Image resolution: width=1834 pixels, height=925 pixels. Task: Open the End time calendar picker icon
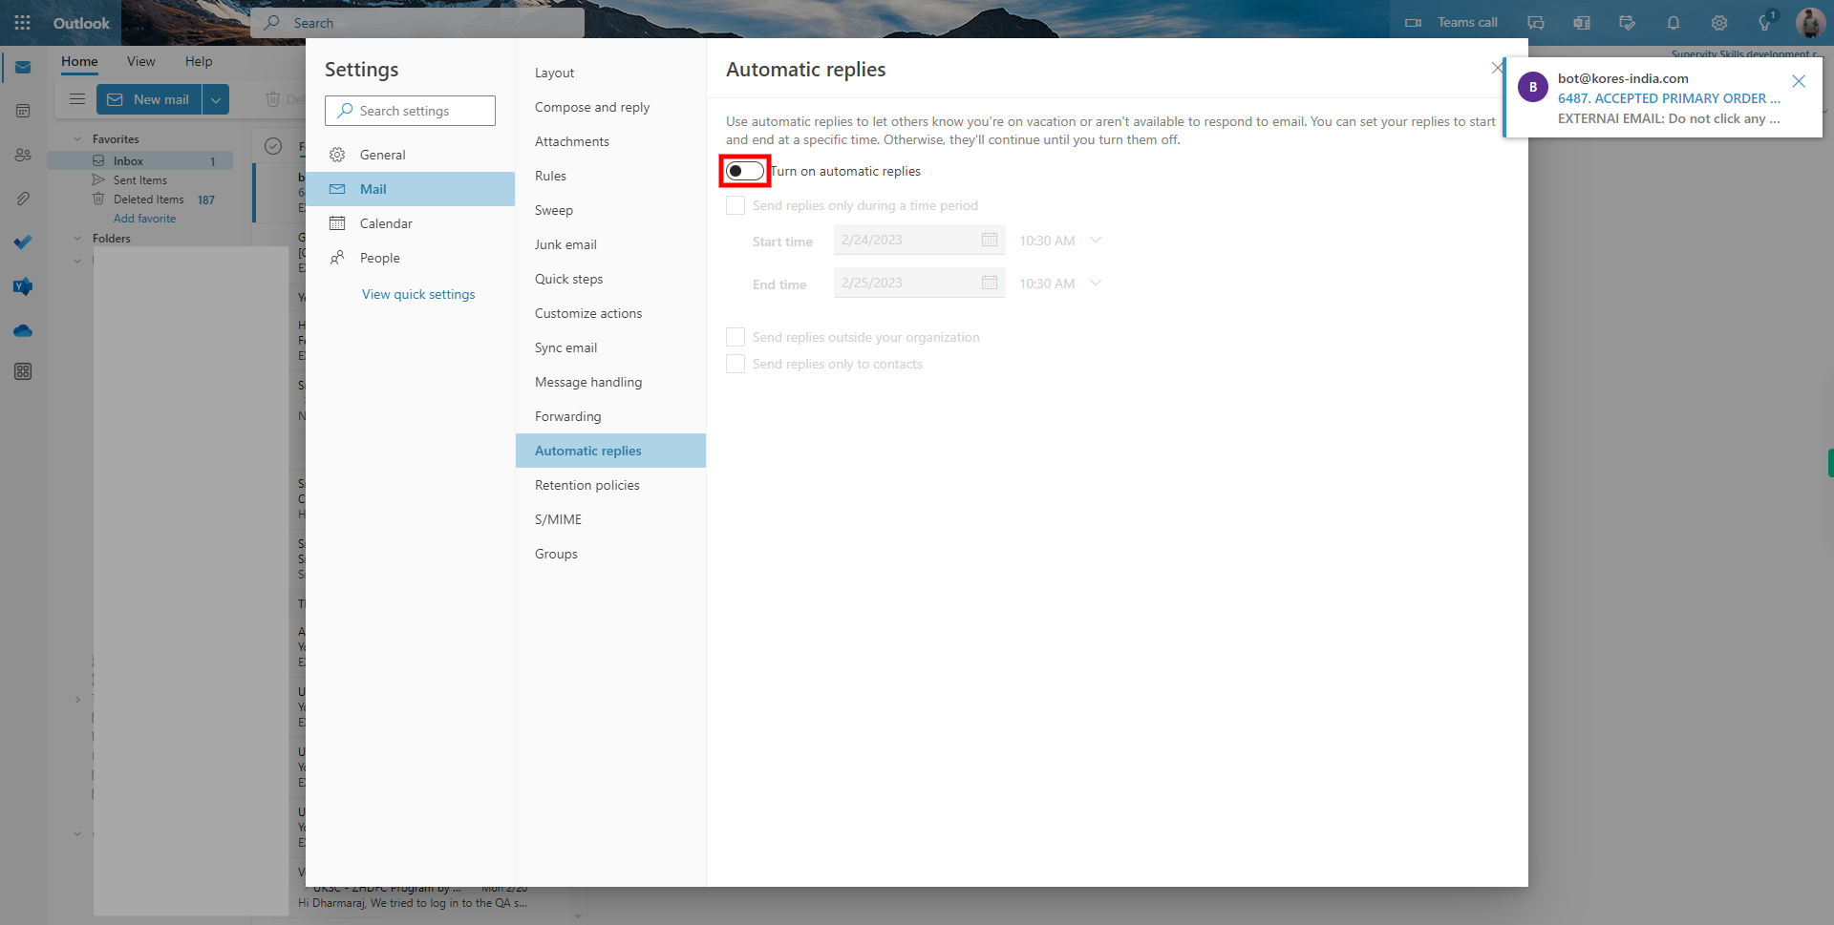990,283
